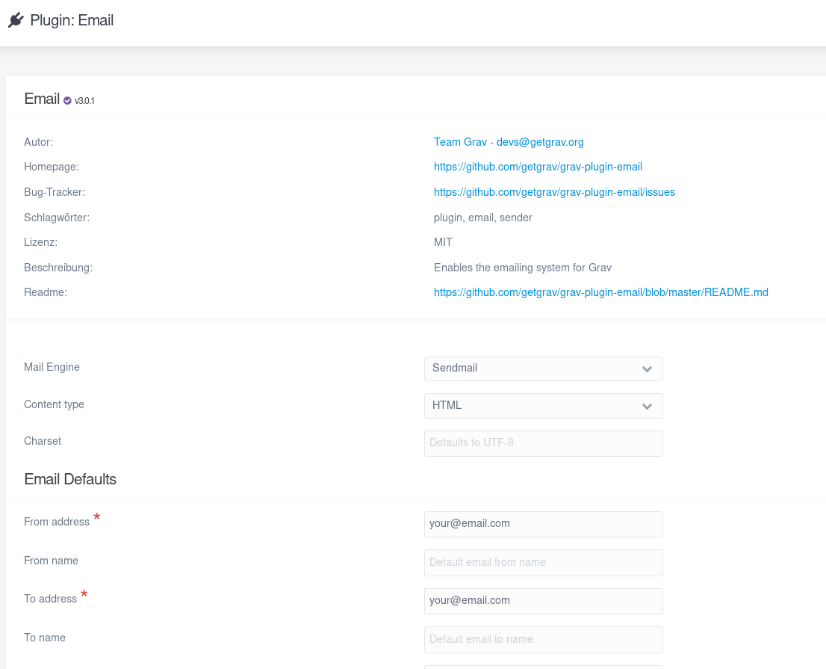Open the Team Grav author link
This screenshot has height=669, width=826.
click(460, 142)
